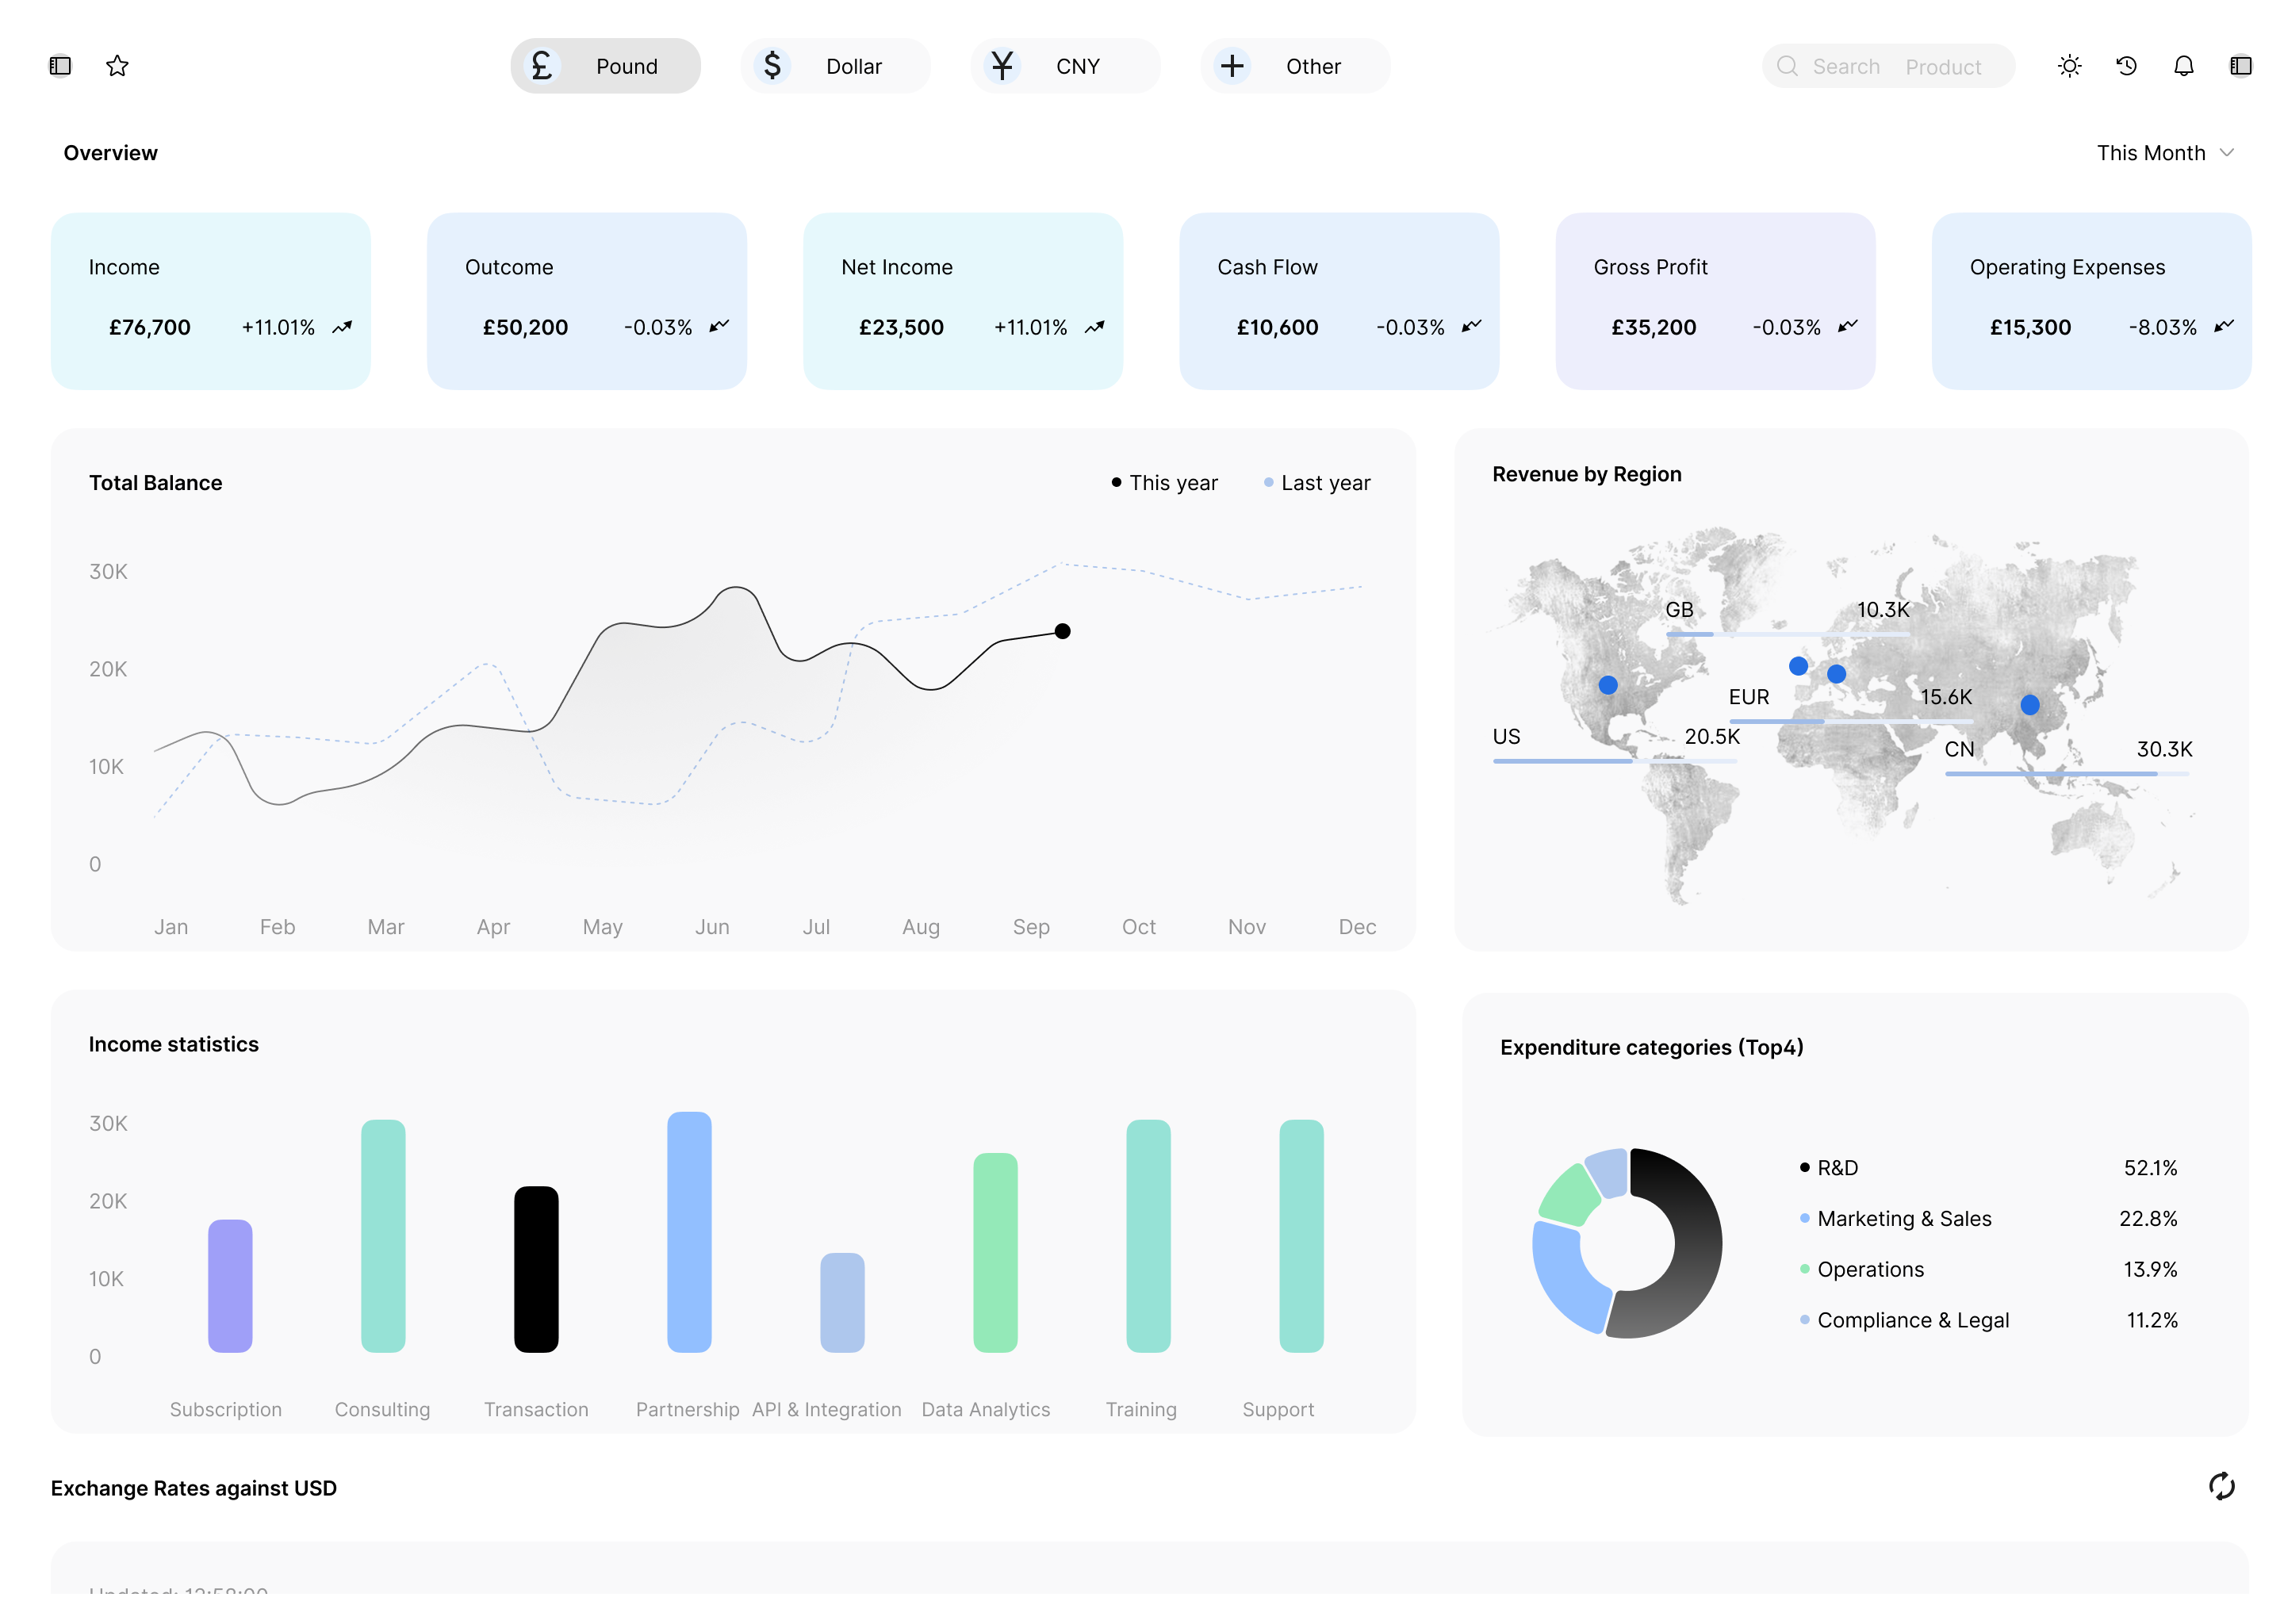Click the star favorite icon
Viewport: 2284px width, 1624px height.
point(117,66)
